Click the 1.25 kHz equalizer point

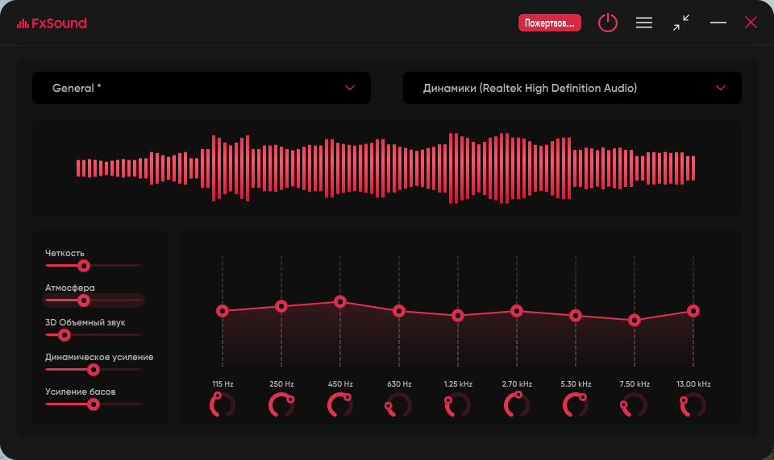pyautogui.click(x=458, y=316)
